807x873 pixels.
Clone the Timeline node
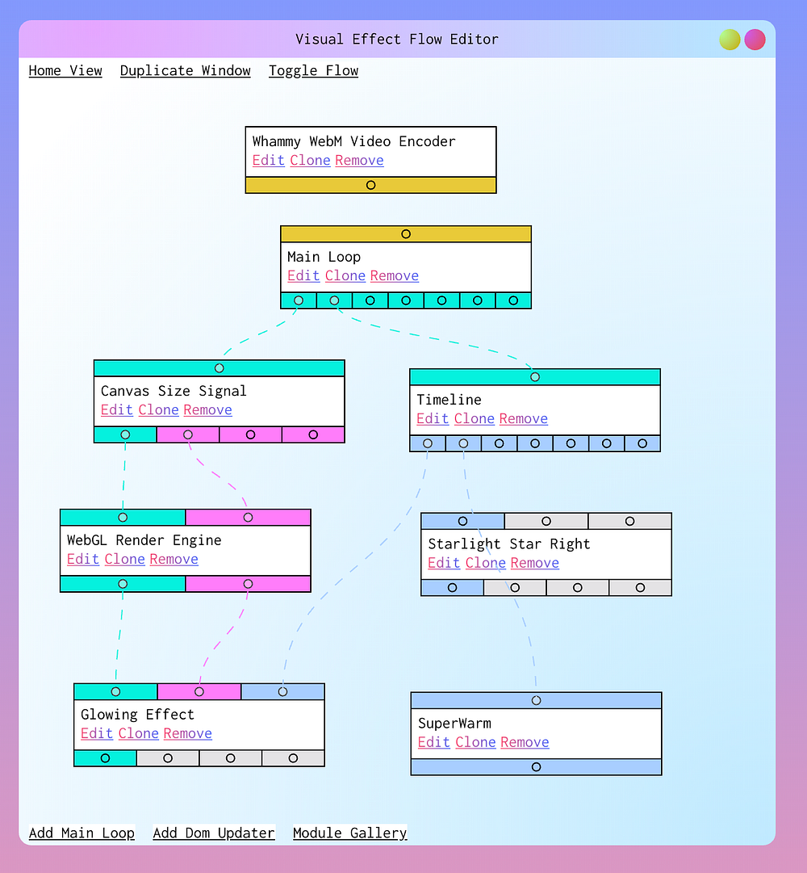(x=474, y=418)
